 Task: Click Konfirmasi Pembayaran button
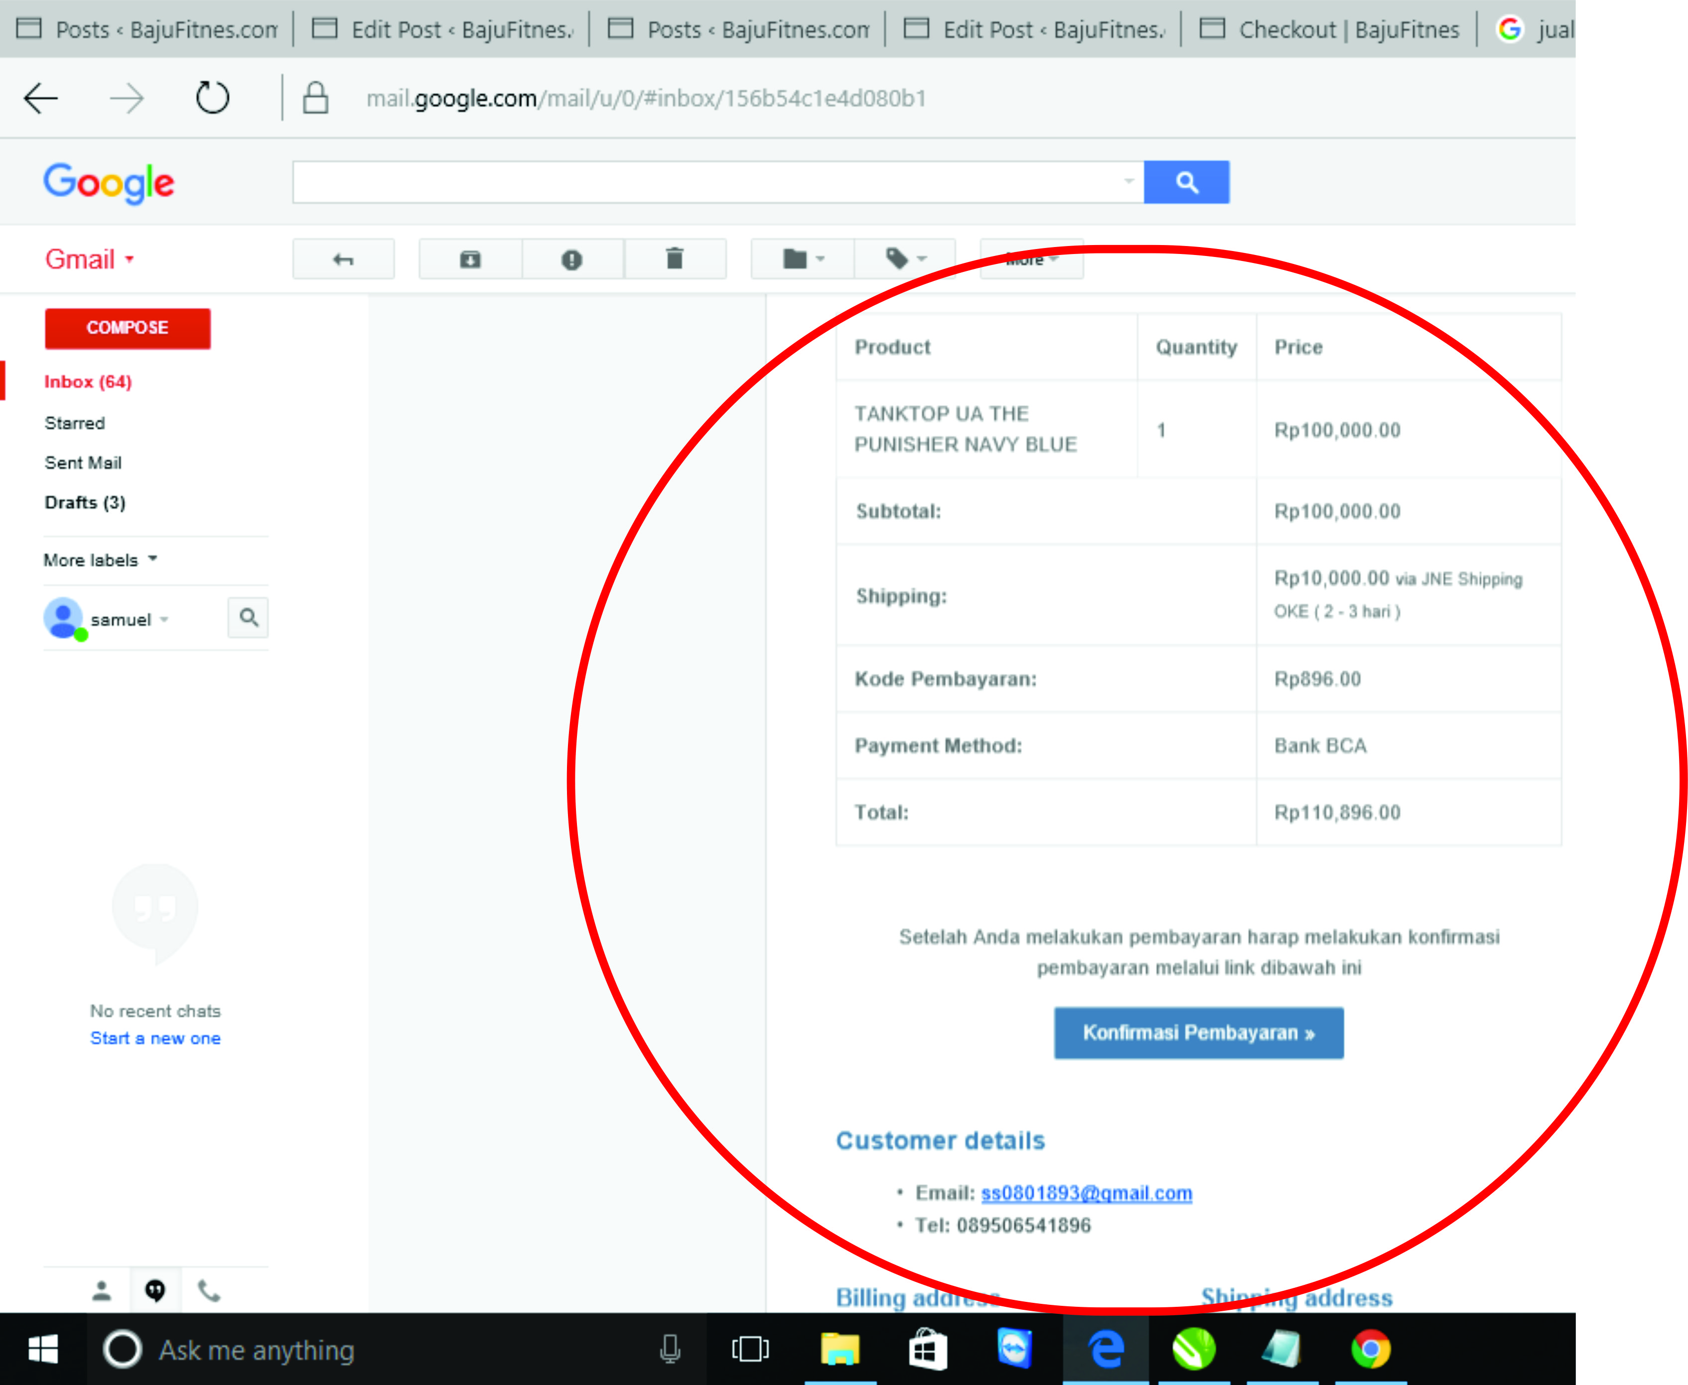click(1199, 1033)
